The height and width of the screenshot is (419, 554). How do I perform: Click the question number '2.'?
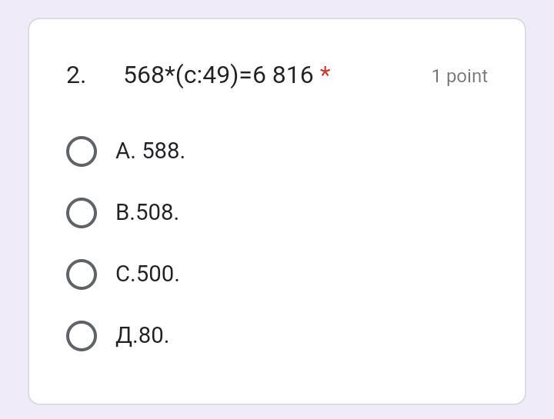(76, 75)
